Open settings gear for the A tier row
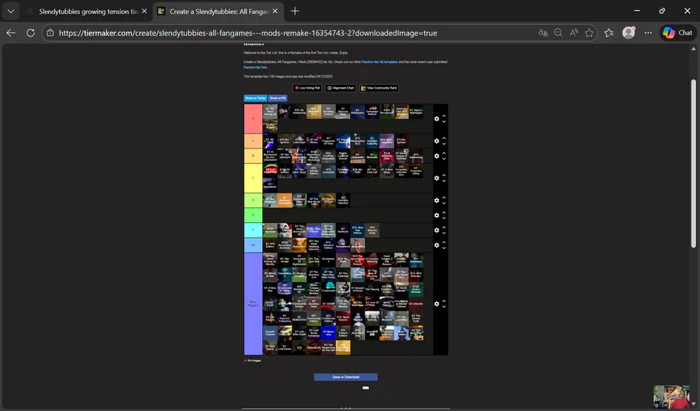 pyautogui.click(x=436, y=141)
